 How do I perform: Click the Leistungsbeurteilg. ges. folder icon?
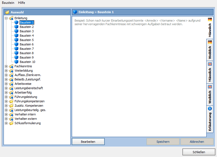point(11,110)
